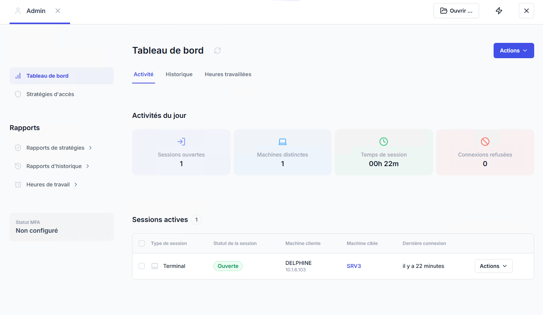Viewport: 543px width, 315px height.
Task: Open the blue Actions dropdown at top right
Action: [x=514, y=51]
